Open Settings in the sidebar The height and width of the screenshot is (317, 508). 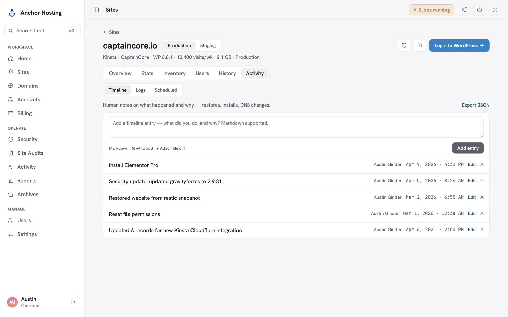42,234
